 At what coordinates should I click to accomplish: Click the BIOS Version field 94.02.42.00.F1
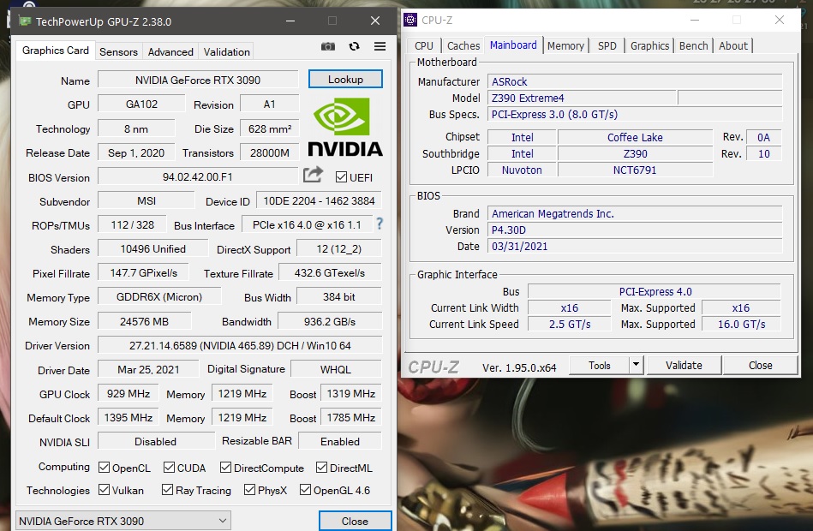(x=198, y=176)
